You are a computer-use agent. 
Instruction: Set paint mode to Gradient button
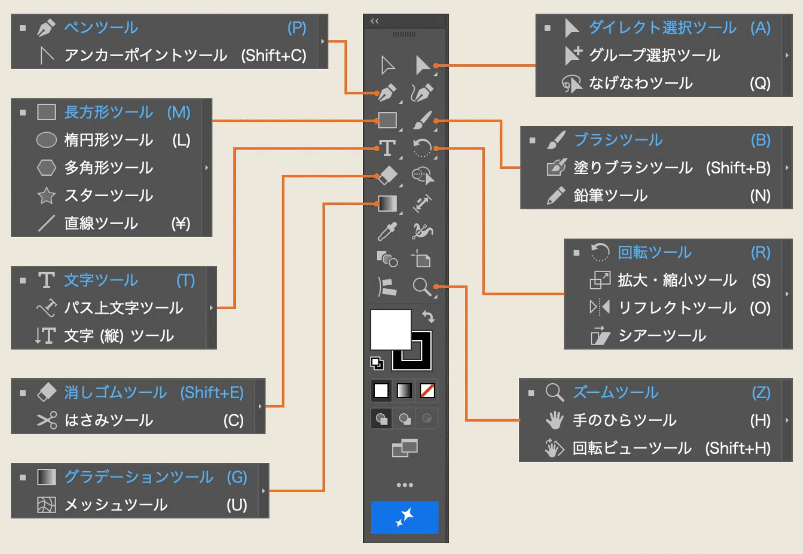pyautogui.click(x=404, y=390)
